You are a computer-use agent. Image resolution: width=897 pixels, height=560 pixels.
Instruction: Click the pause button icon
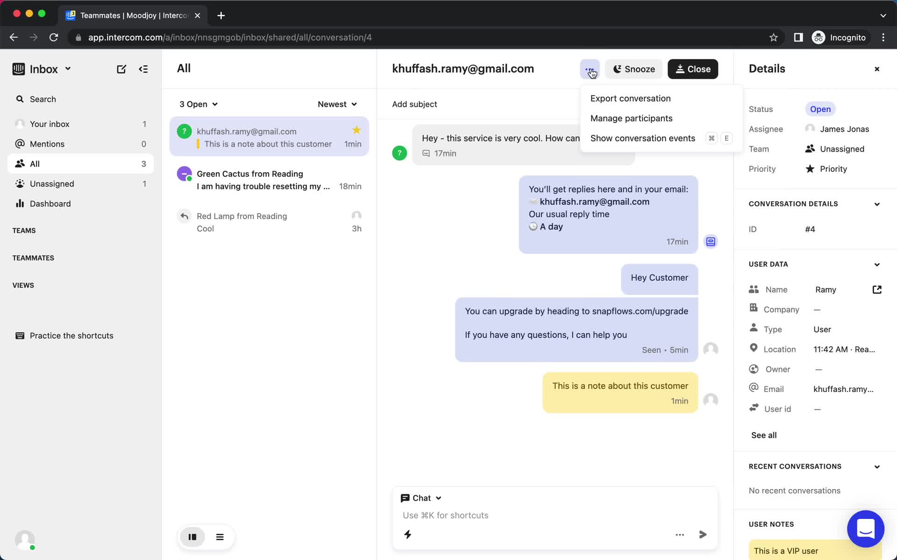(192, 537)
